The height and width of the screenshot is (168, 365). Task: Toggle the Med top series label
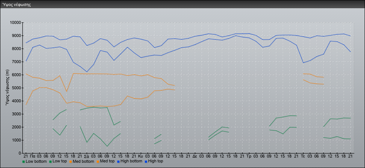(107, 161)
